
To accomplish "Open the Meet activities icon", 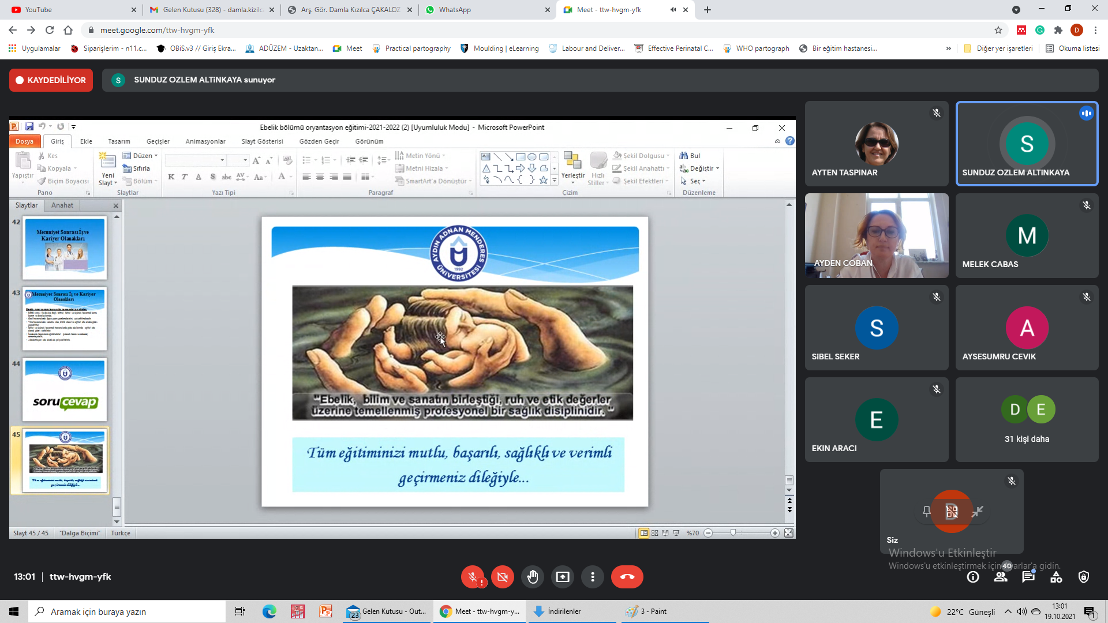I will click(x=1056, y=577).
